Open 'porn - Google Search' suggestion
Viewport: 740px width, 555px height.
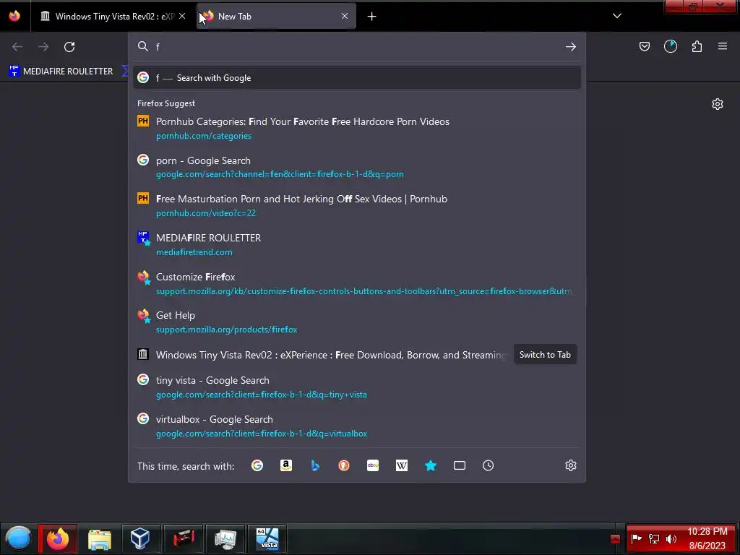(357, 167)
